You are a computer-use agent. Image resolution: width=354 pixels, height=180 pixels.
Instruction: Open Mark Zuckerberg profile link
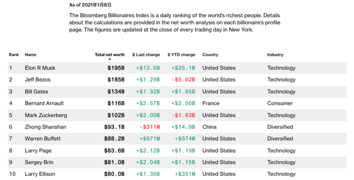pos(46,116)
